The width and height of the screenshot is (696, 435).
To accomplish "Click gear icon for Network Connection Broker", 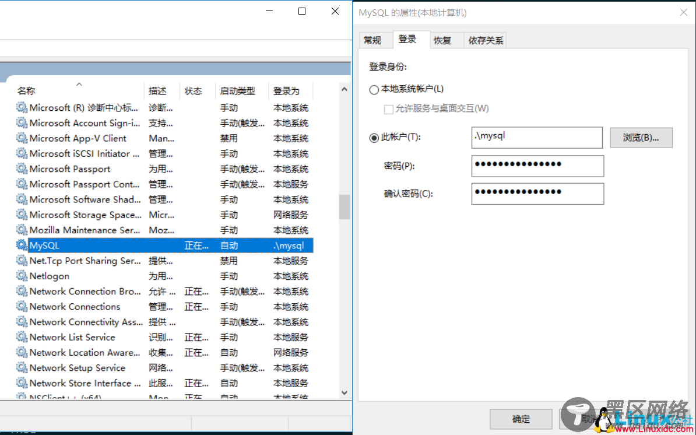I will 22,291.
